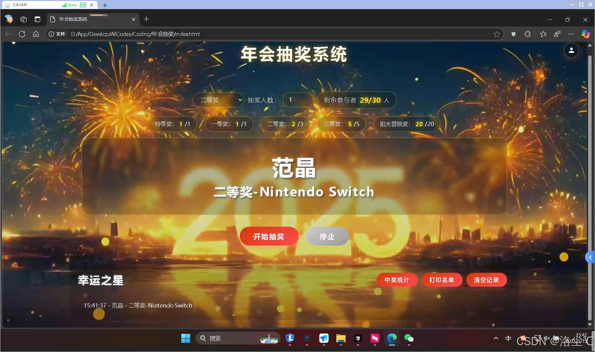Expand hidden icons in the system tray
Viewport: 595px width, 352px height.
pyautogui.click(x=496, y=338)
